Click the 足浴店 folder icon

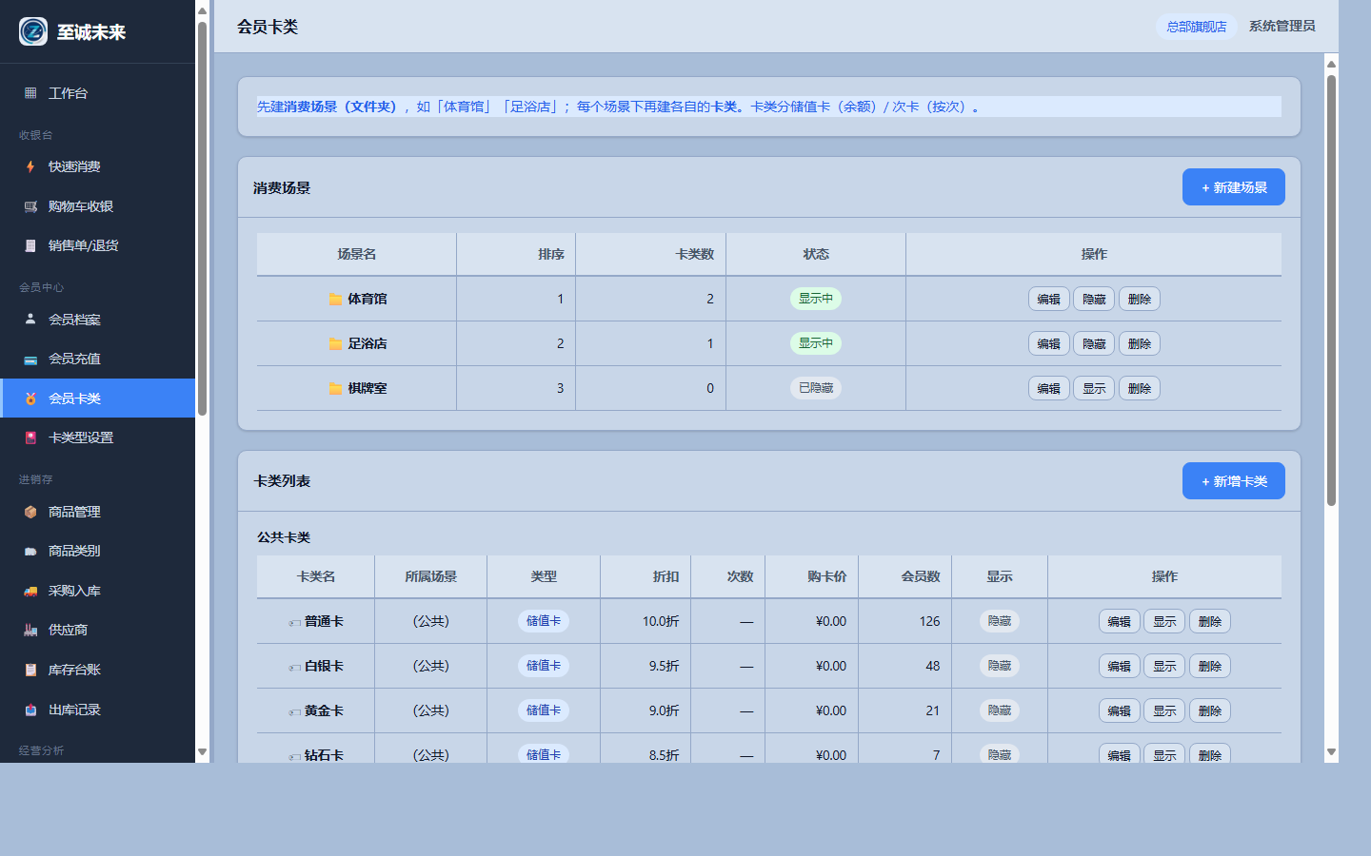[x=335, y=343]
